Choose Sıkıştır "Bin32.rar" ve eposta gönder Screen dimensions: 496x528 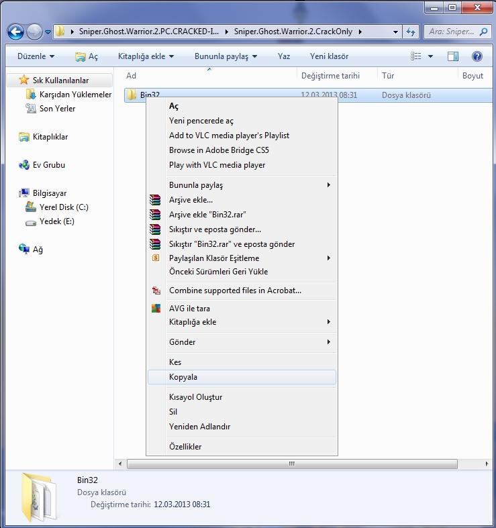click(x=242, y=244)
